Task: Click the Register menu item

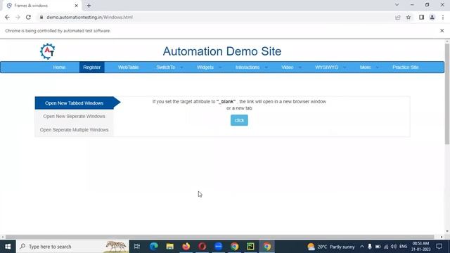Action: click(92, 67)
